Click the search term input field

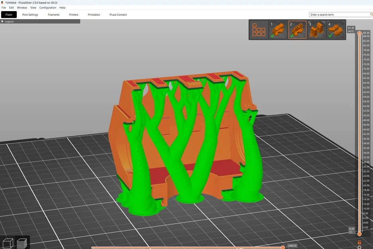tap(339, 14)
